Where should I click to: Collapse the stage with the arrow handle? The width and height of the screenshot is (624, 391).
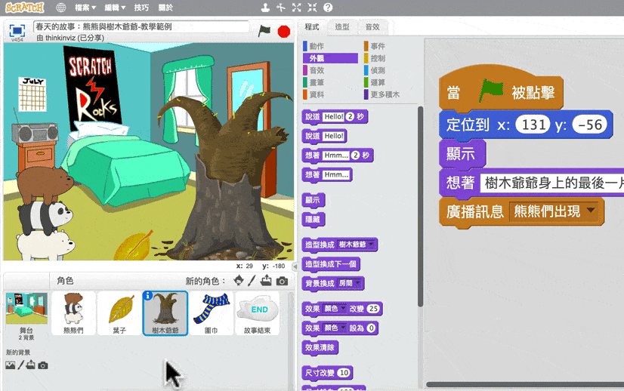295,266
